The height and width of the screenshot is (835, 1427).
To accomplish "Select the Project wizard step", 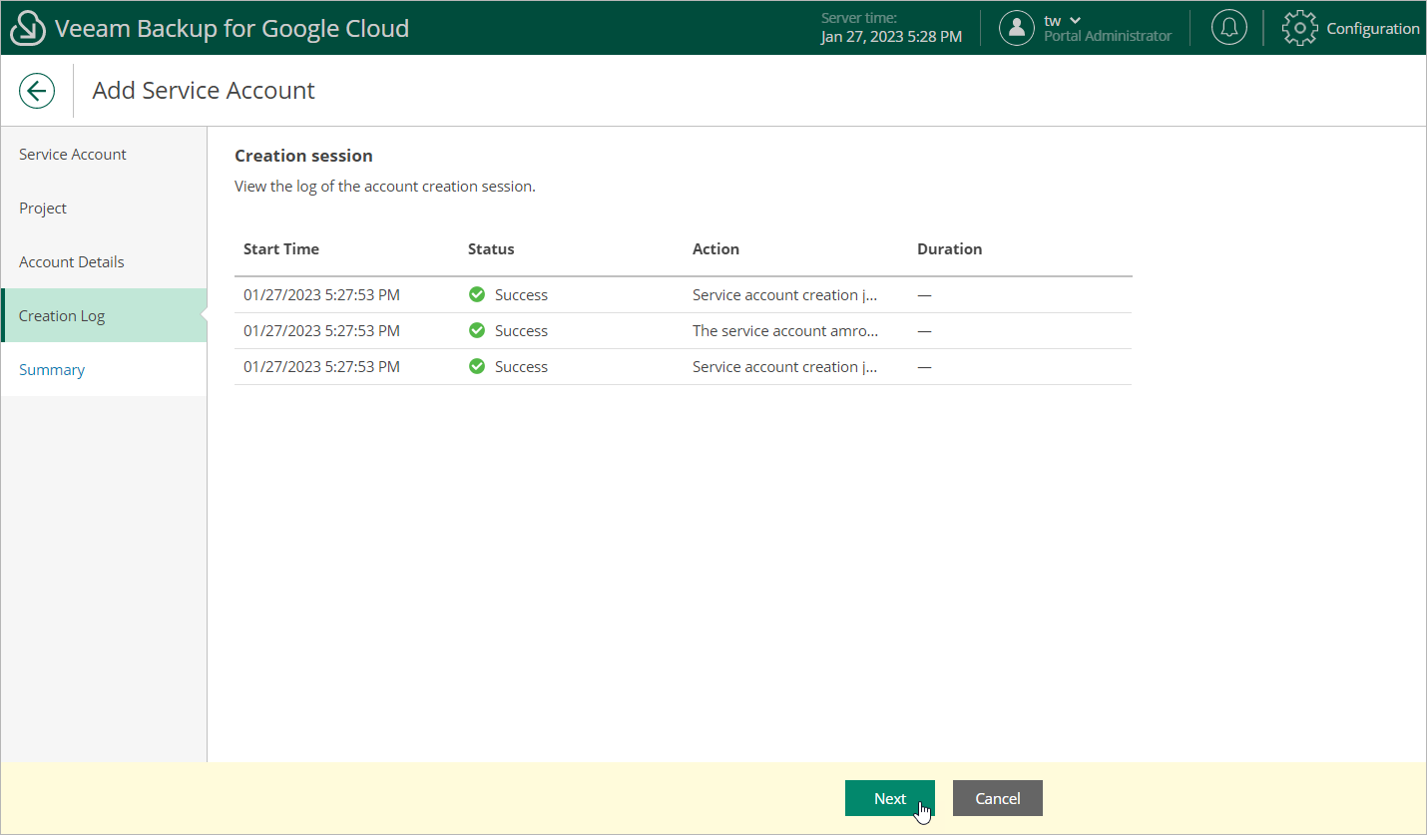I will 43,209.
